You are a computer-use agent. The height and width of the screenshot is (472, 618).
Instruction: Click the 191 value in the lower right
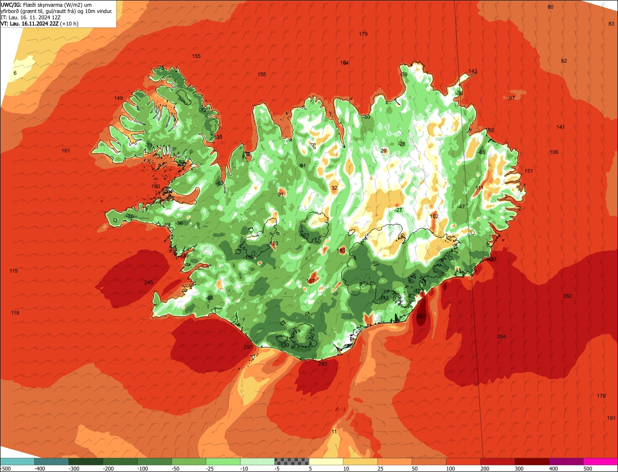[x=611, y=418]
